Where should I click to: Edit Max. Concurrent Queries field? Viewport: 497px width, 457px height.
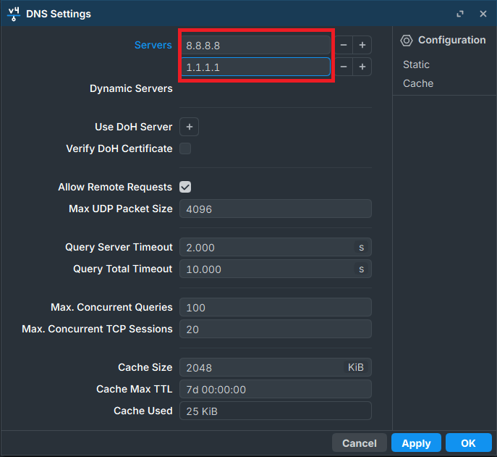276,307
